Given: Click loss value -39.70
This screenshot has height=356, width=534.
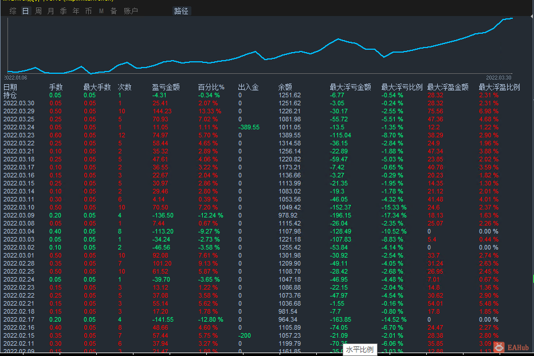Looking at the screenshot, I should pyautogui.click(x=161, y=279).
